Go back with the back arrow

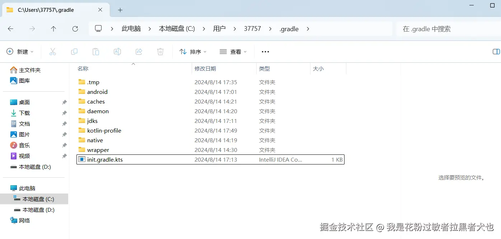click(x=10, y=29)
